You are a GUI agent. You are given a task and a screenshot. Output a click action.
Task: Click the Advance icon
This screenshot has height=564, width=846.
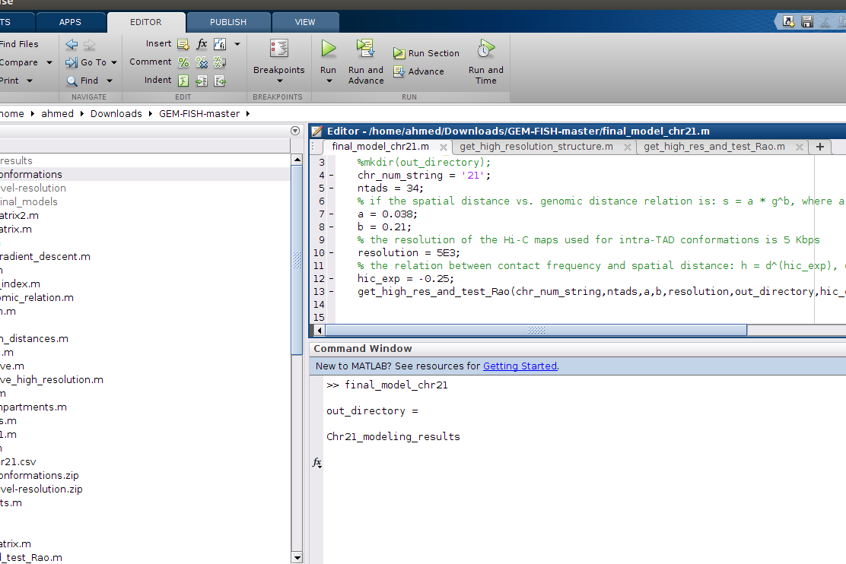pyautogui.click(x=399, y=71)
